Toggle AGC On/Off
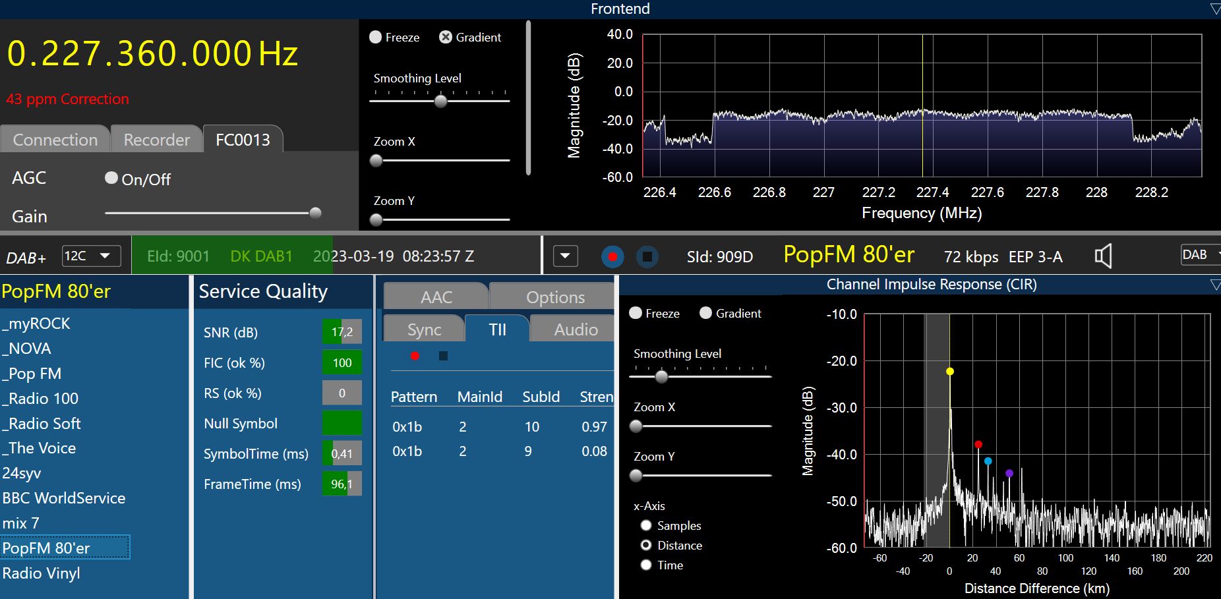The width and height of the screenshot is (1221, 599). (111, 178)
